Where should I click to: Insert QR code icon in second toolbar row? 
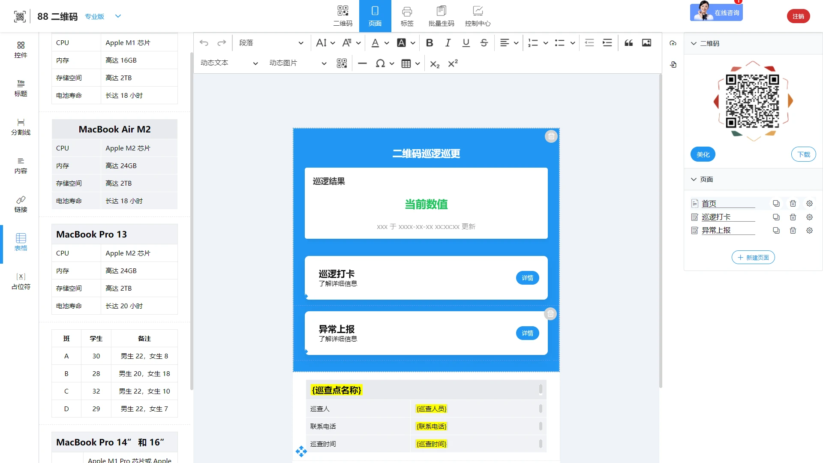pos(342,63)
